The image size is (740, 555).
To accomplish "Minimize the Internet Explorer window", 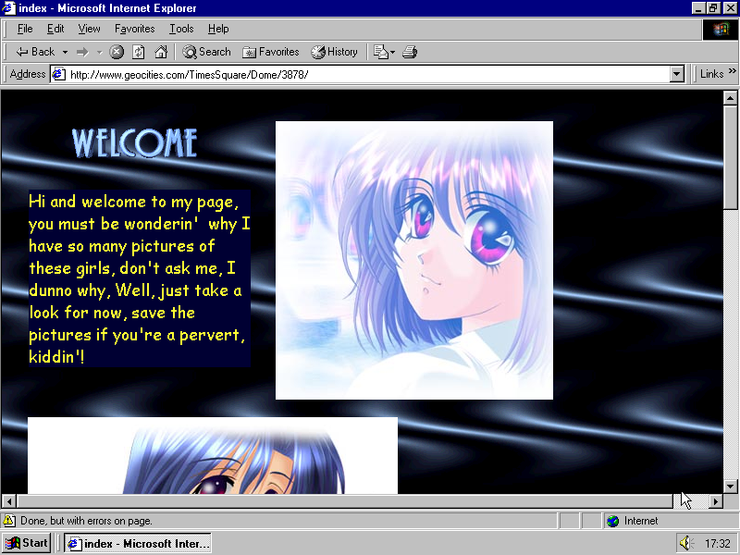I will 699,8.
